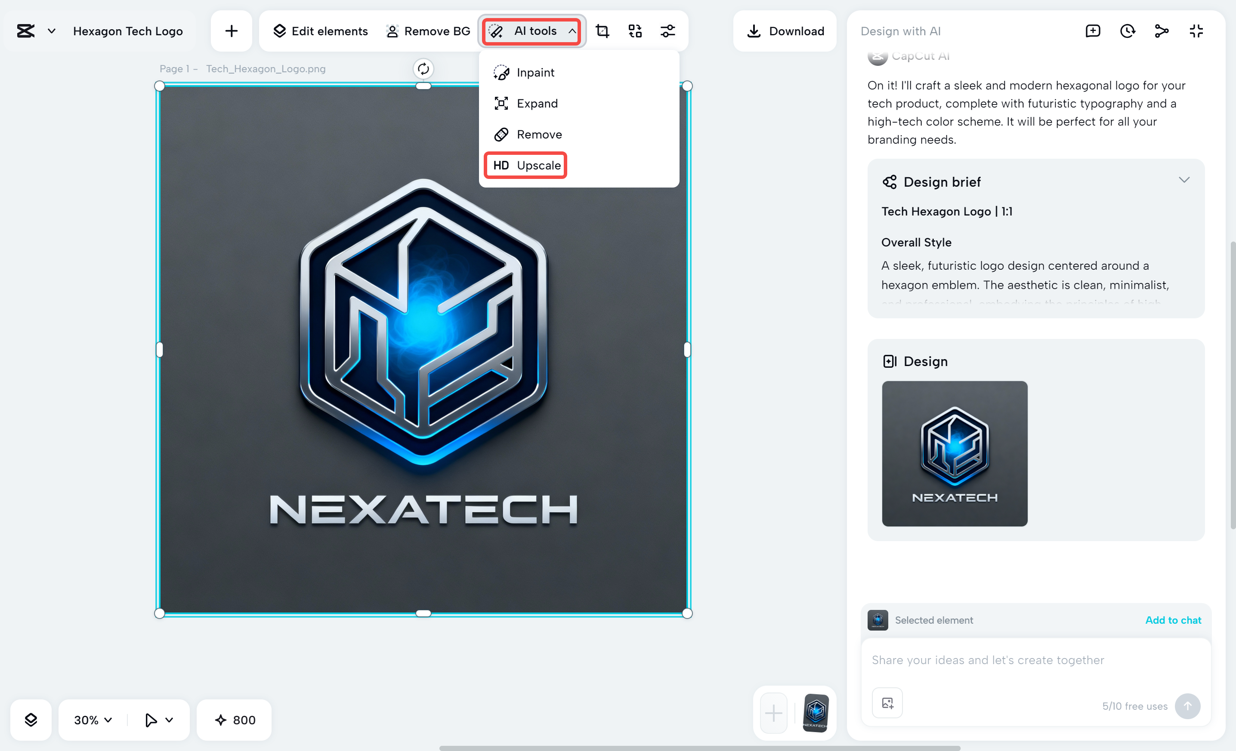This screenshot has width=1236, height=751.
Task: Click the rotate handle above the canvas
Action: (423, 69)
